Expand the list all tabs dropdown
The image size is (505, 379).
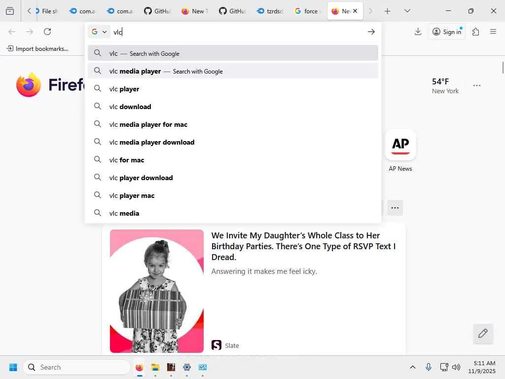tap(407, 11)
